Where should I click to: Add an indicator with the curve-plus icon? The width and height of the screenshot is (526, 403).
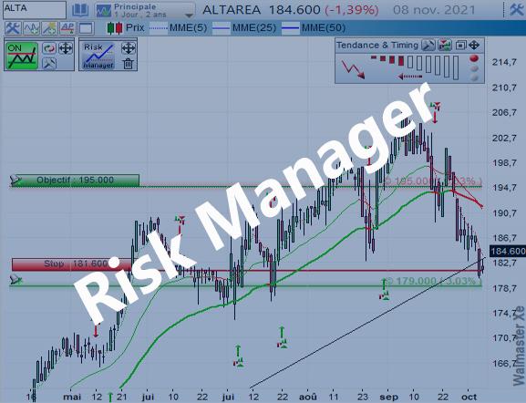tap(31, 28)
